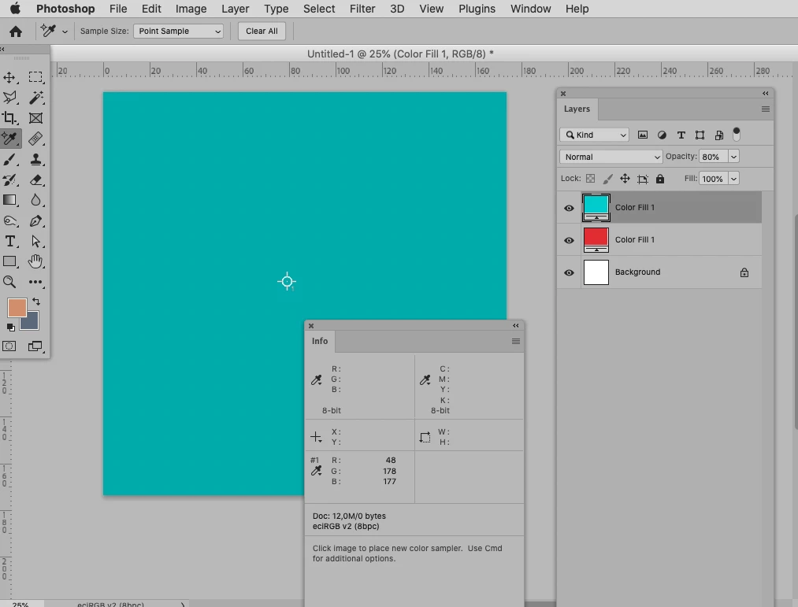The height and width of the screenshot is (607, 798).
Task: Select the Clone Stamp tool
Action: [35, 159]
